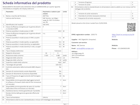Select the 1 080 resolution height cell
The width and height of the screenshot is (140, 105).
pos(58,55)
